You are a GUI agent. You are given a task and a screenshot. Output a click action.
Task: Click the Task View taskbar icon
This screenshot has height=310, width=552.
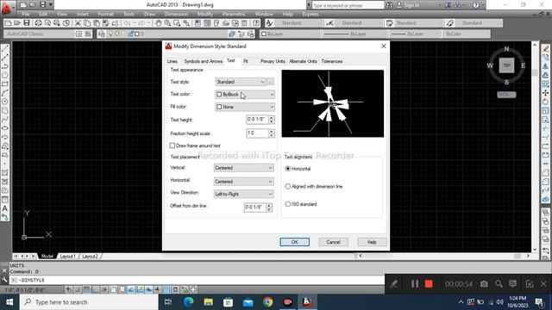(168, 302)
